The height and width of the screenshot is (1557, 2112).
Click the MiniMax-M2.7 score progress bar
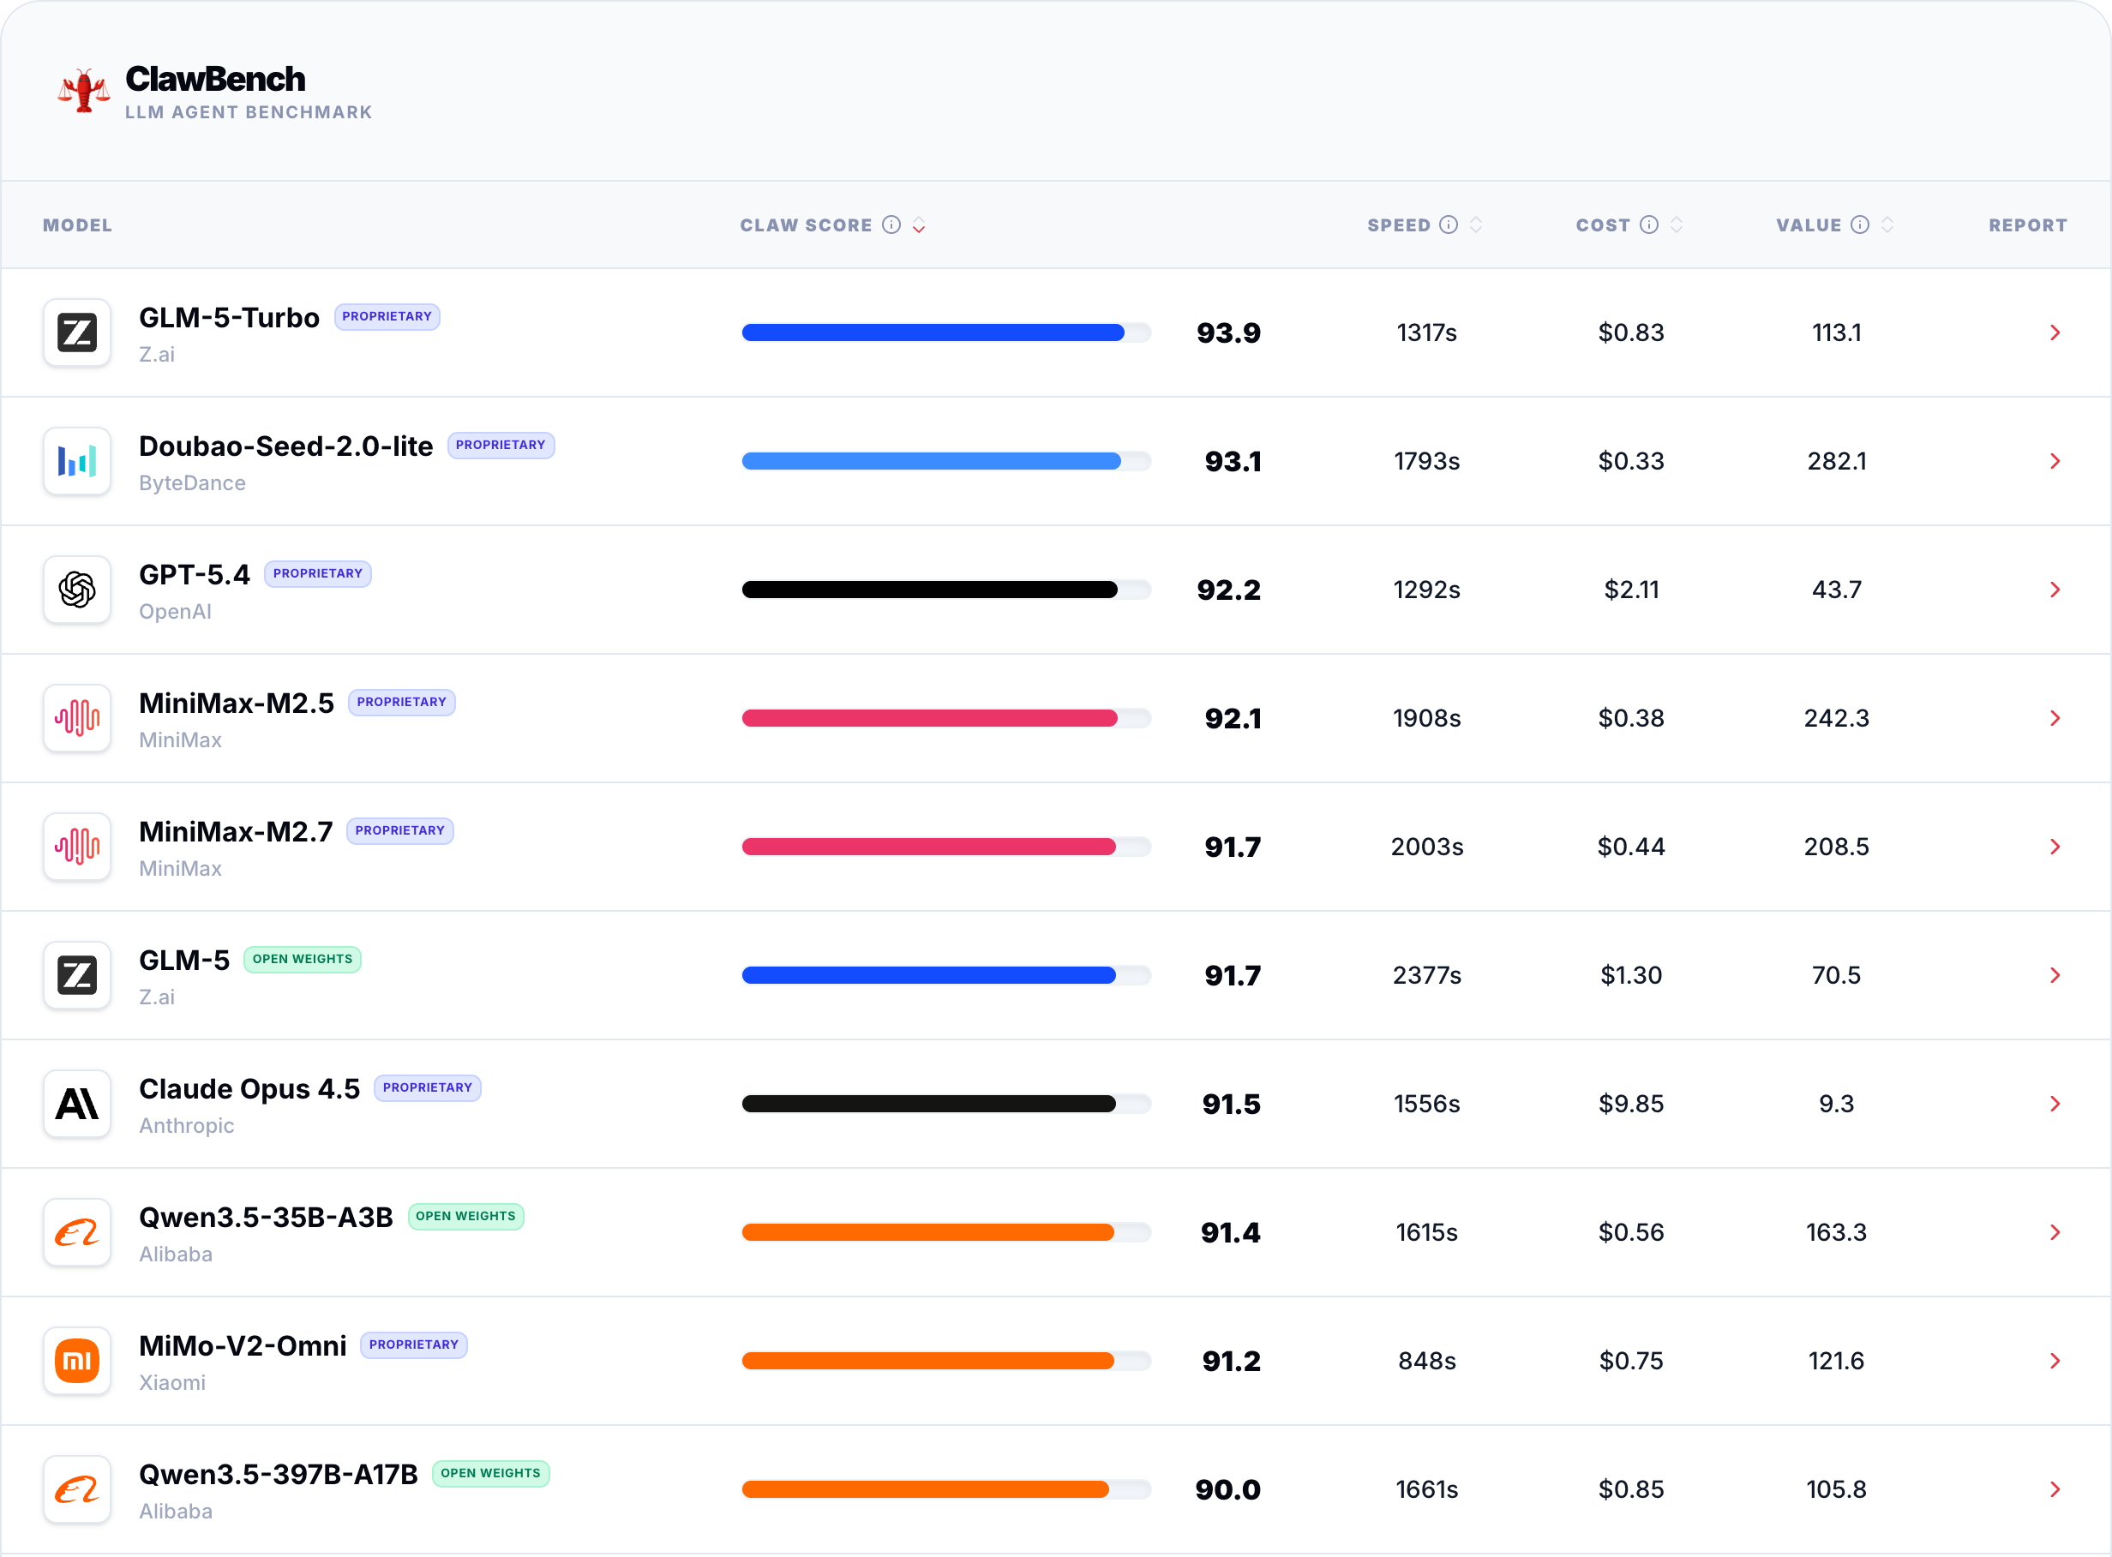click(x=945, y=847)
